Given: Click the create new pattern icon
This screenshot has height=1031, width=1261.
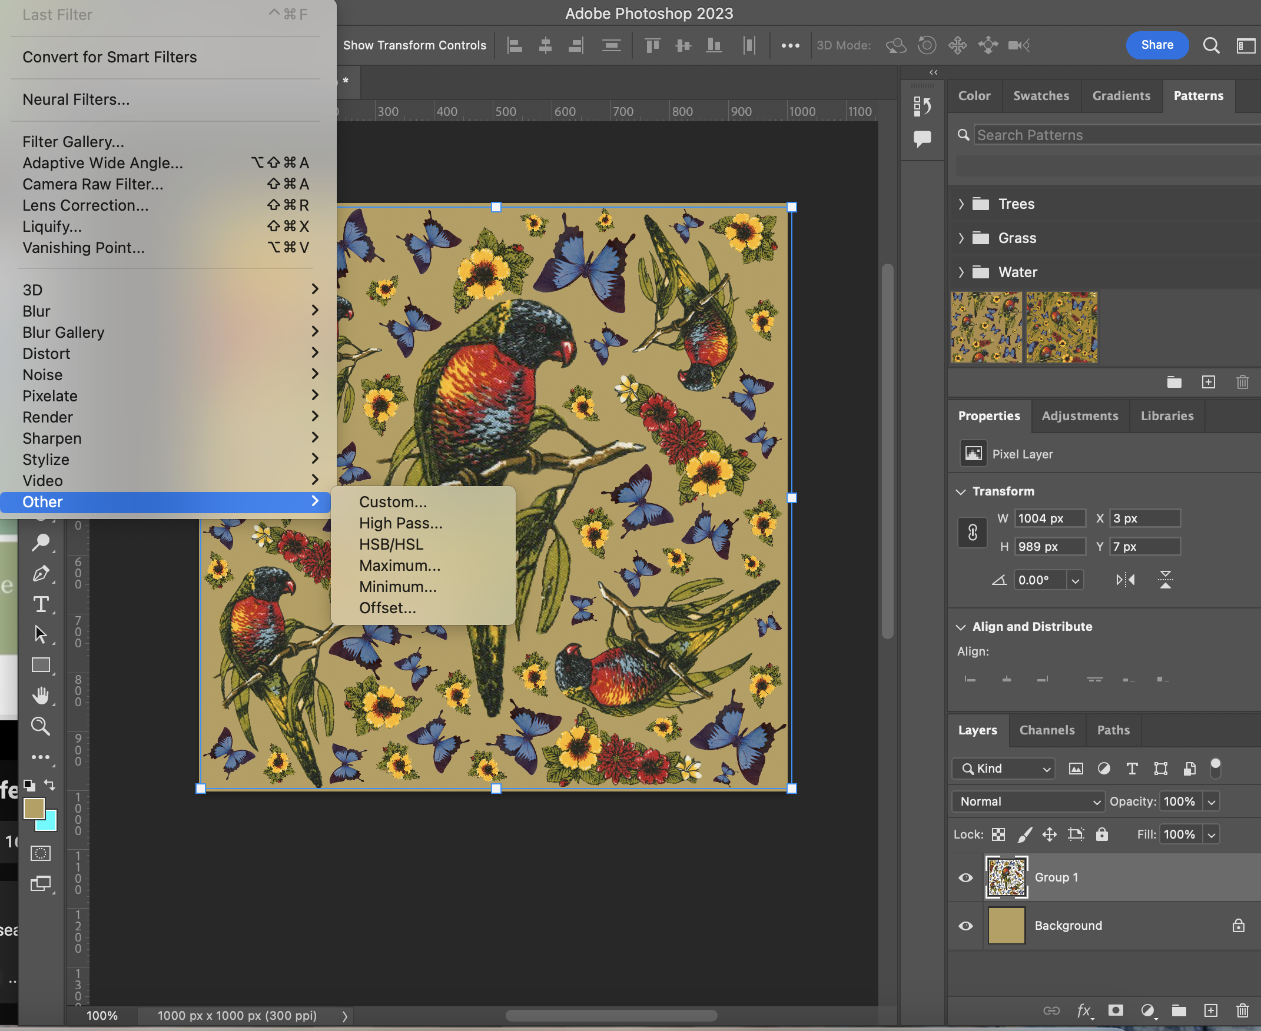Looking at the screenshot, I should tap(1208, 382).
